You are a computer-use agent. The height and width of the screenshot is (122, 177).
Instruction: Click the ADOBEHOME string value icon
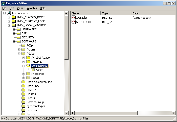pos(74,22)
